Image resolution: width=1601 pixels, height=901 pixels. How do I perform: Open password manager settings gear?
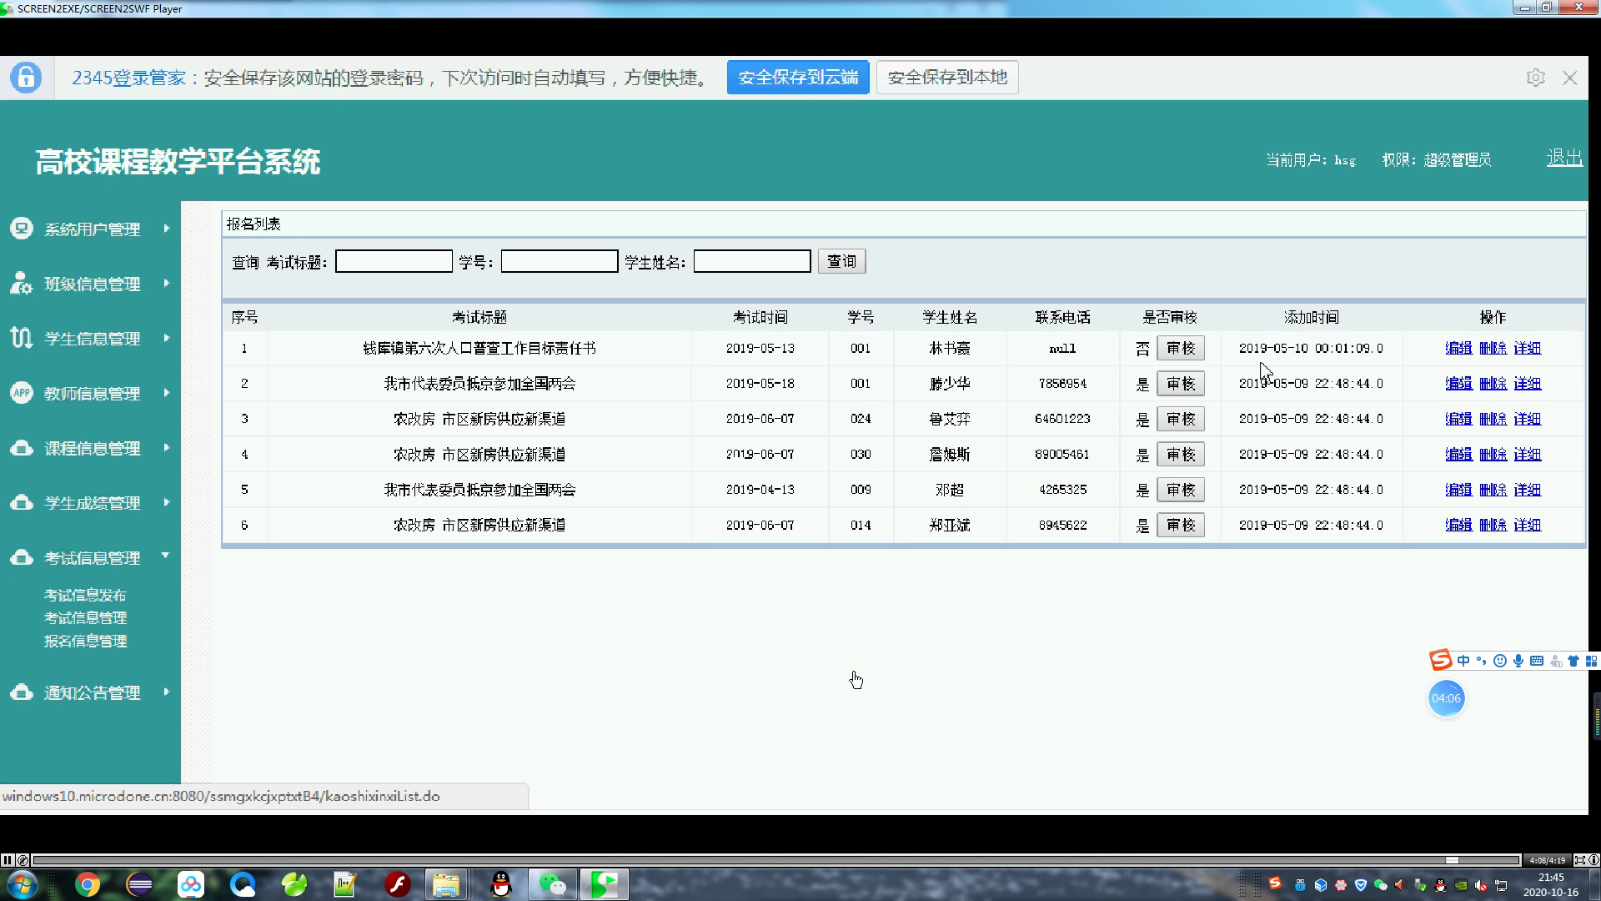[1535, 78]
